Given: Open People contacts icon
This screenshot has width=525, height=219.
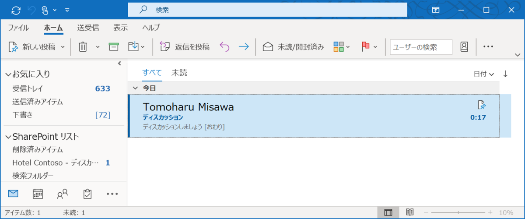Looking at the screenshot, I should [63, 193].
